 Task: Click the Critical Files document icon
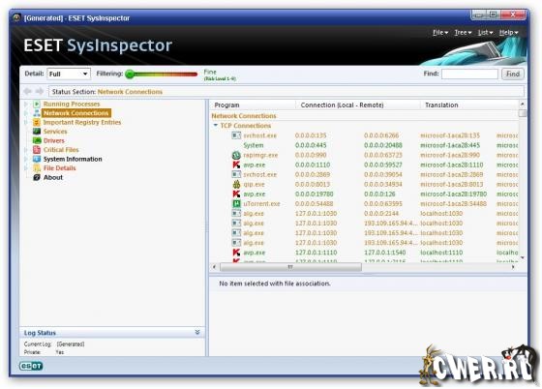coord(37,150)
